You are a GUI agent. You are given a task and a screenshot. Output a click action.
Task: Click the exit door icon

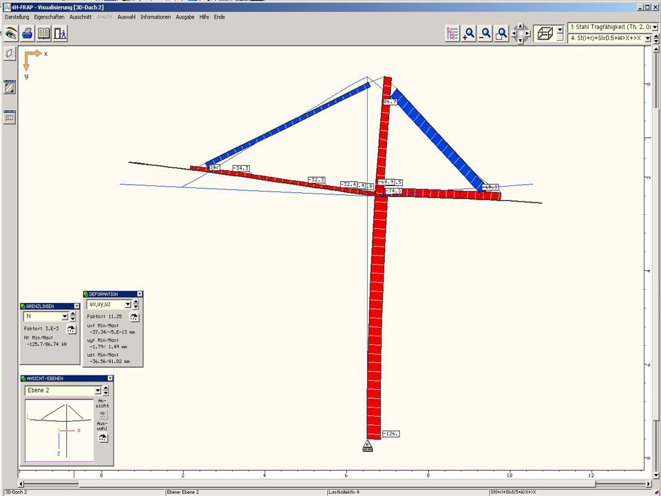point(61,32)
